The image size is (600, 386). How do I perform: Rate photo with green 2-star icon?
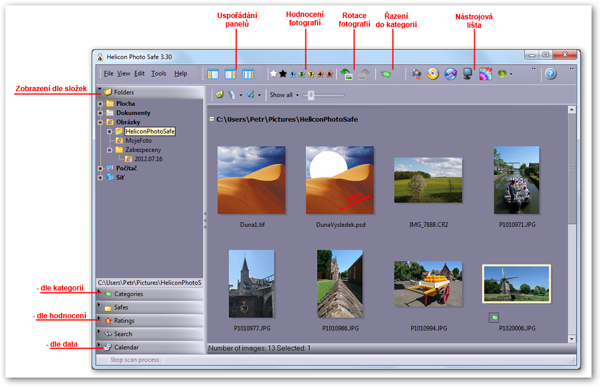tap(302, 74)
